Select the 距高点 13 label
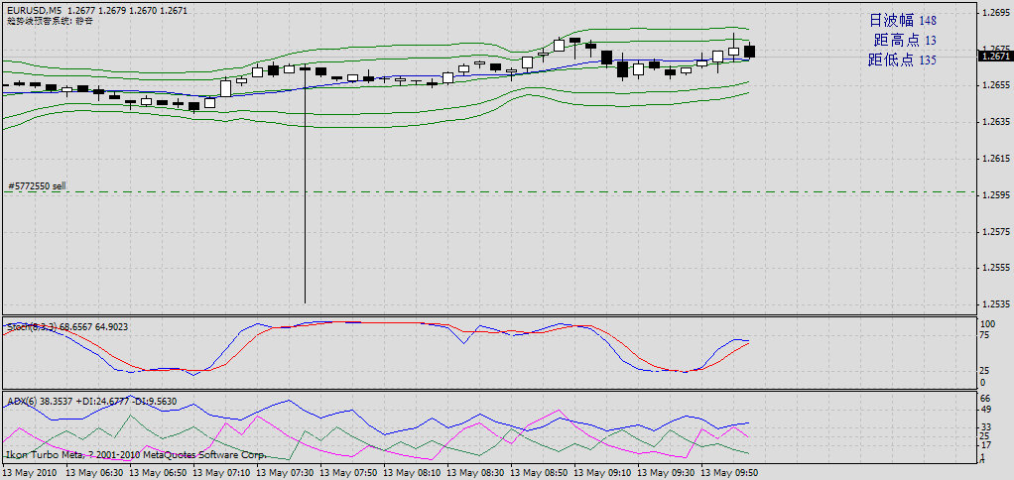Image resolution: width=1014 pixels, height=480 pixels. pos(905,40)
